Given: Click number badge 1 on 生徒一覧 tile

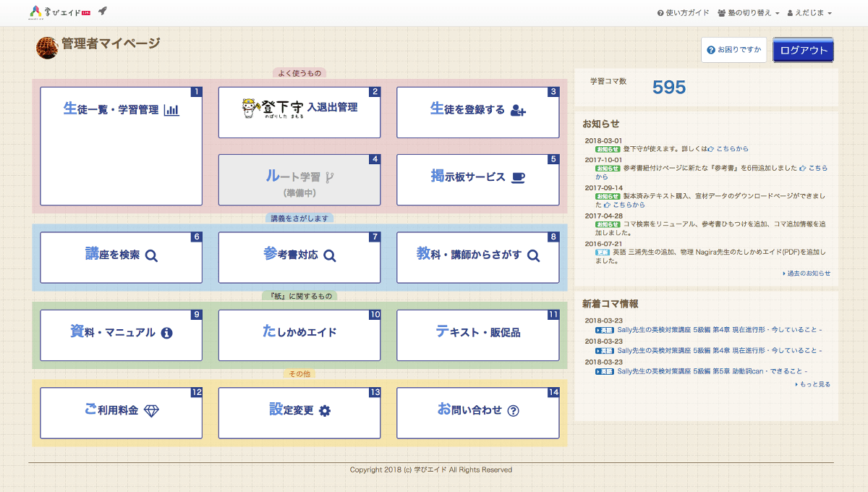Looking at the screenshot, I should click(x=196, y=92).
